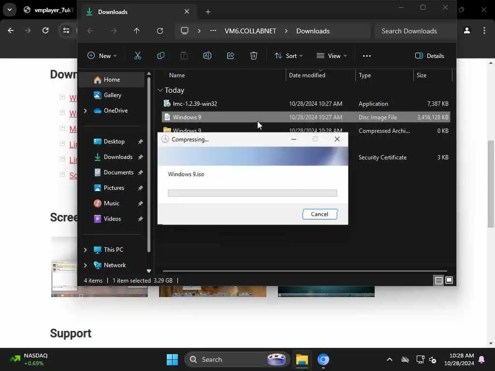The width and height of the screenshot is (495, 371).
Task: Open Videos from quick access
Action: [112, 219]
